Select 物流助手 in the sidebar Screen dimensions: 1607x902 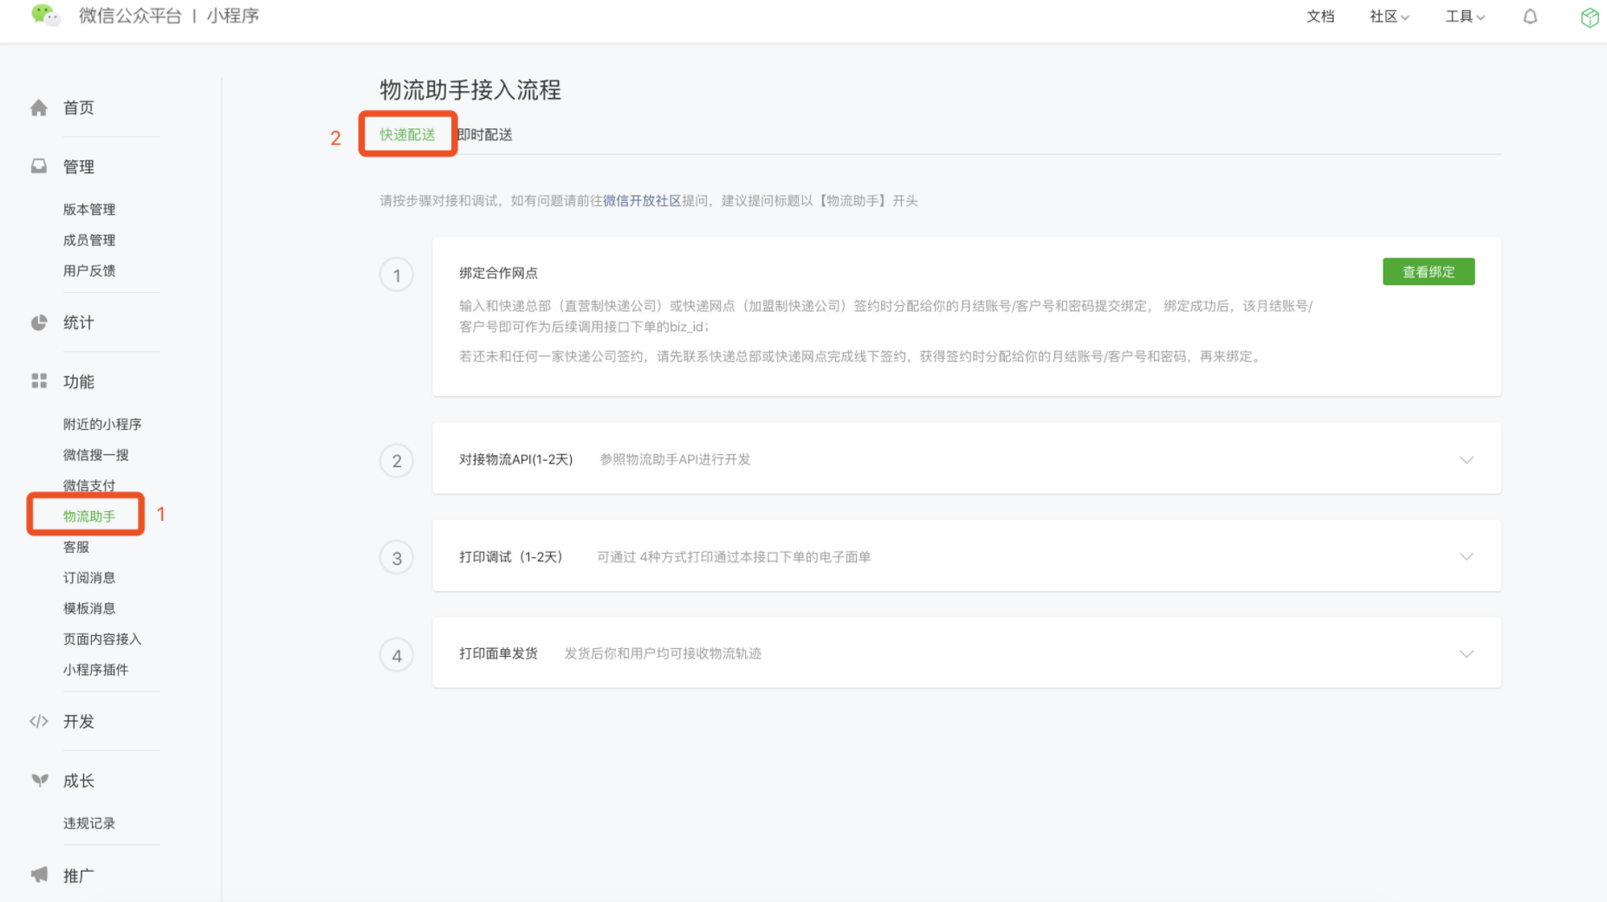click(89, 516)
